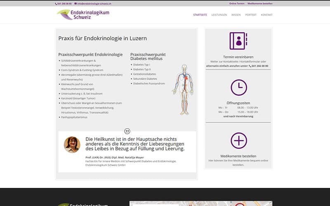Click the Unterzuckerung z. B. bei Insulinom item

pyautogui.click(x=82, y=94)
